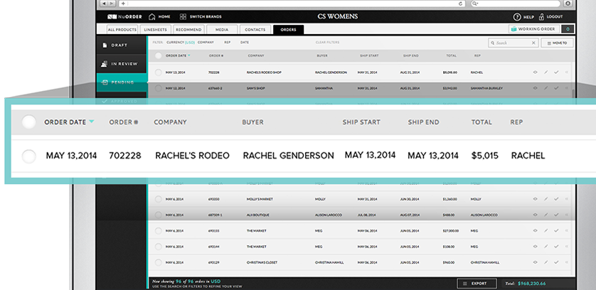Switch to Contacts tab

[255, 30]
